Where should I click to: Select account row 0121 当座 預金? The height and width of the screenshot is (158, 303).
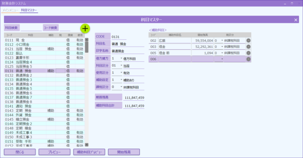(44, 49)
